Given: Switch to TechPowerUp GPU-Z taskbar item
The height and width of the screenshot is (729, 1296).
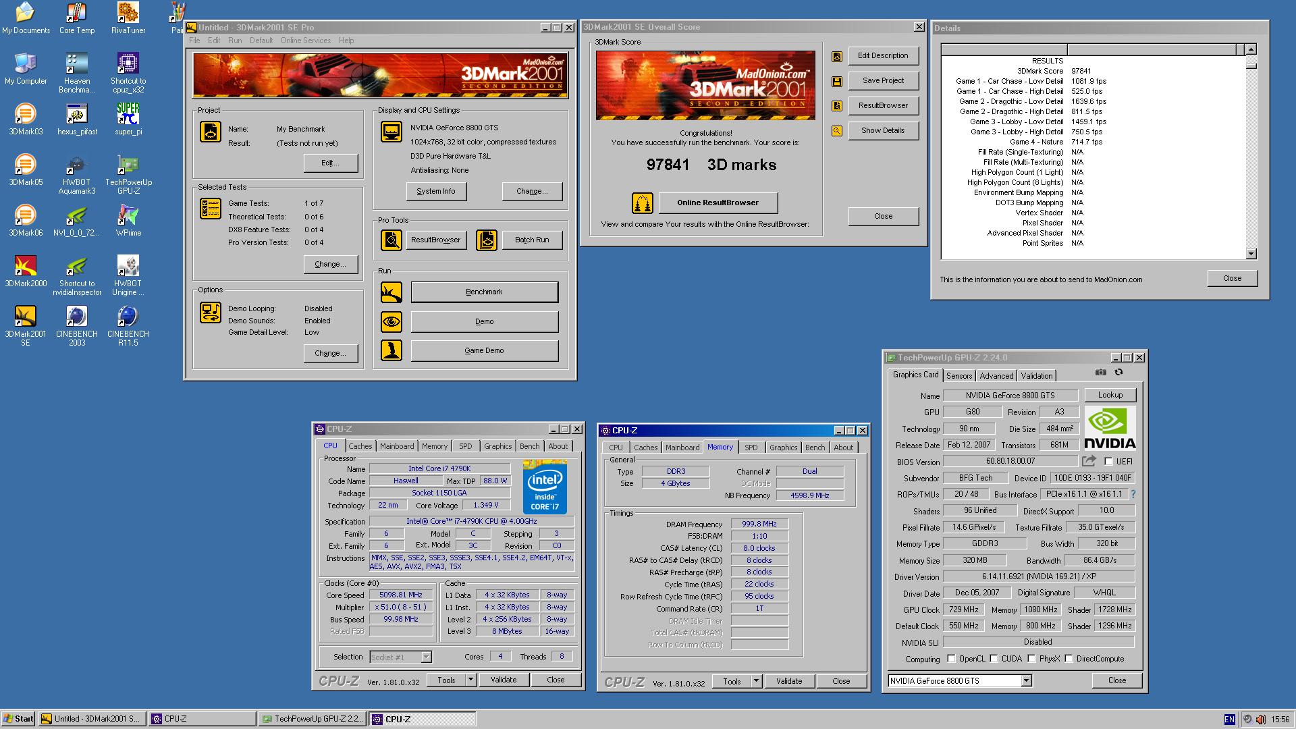Looking at the screenshot, I should point(313,719).
